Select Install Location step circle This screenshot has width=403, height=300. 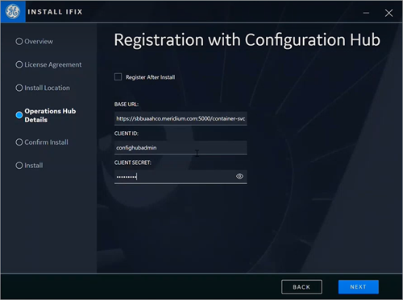[x=19, y=88]
